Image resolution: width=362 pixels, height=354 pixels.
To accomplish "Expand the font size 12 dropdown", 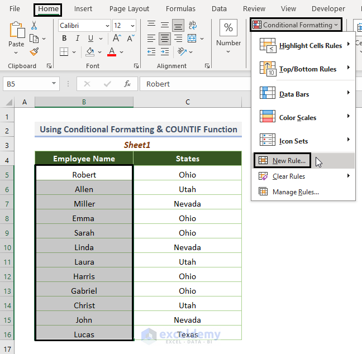I will [132, 26].
